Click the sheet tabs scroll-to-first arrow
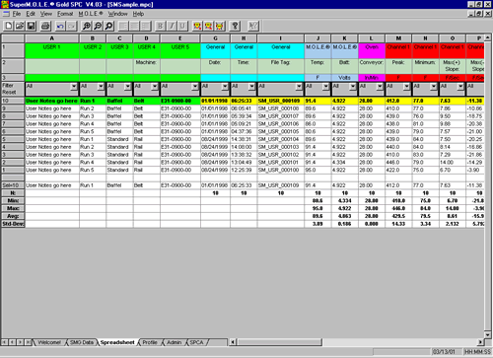 point(5,342)
